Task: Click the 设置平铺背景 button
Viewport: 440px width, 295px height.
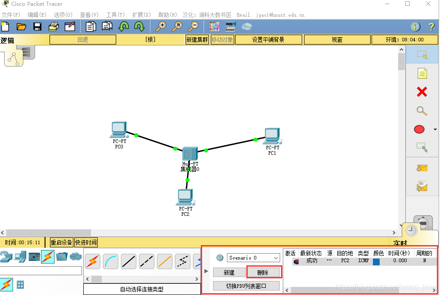Action: tap(268, 40)
